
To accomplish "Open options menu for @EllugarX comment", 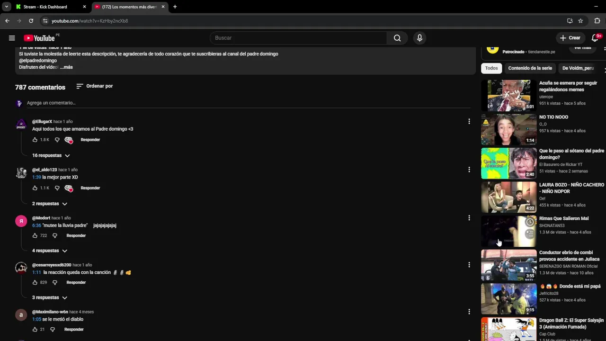I will (469, 122).
